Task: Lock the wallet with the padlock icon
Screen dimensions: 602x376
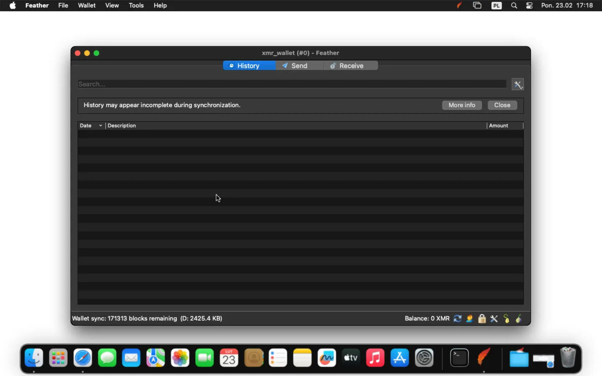Action: pos(482,319)
